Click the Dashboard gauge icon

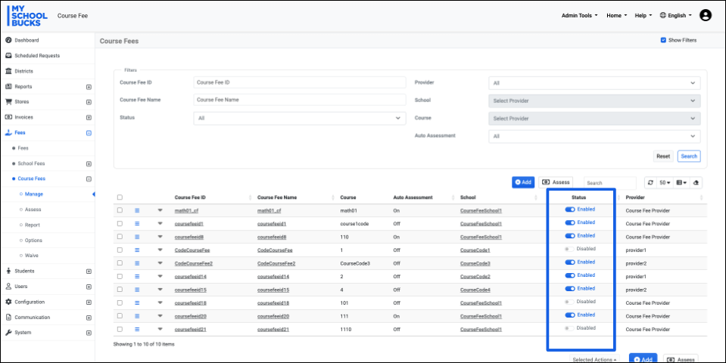[x=8, y=40]
